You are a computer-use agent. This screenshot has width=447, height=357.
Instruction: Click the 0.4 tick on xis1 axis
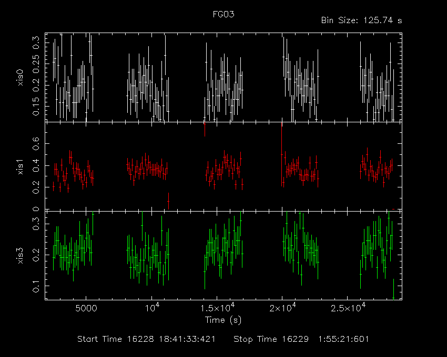click(x=36, y=165)
